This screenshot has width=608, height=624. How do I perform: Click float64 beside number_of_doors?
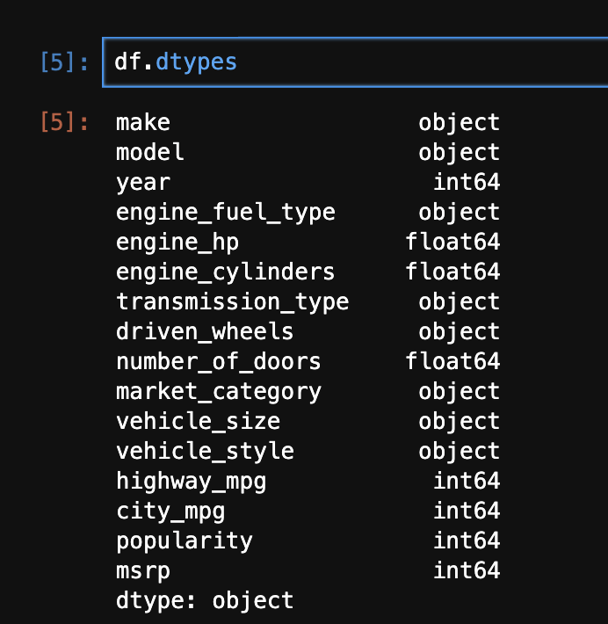(x=452, y=361)
